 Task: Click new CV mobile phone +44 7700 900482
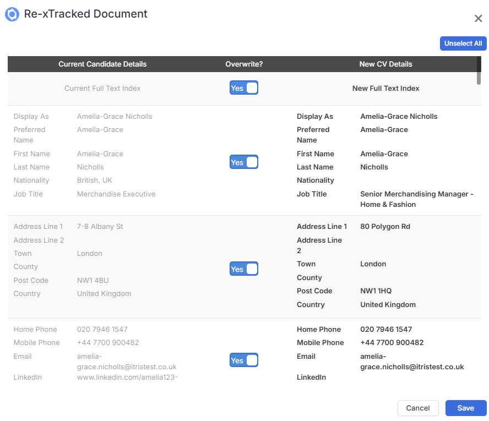point(392,343)
